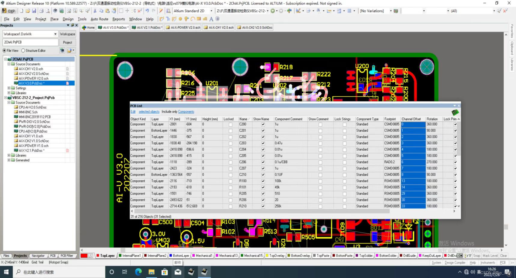Click the PCB board icon in PCB List
This screenshot has height=278, width=516.
(455, 112)
